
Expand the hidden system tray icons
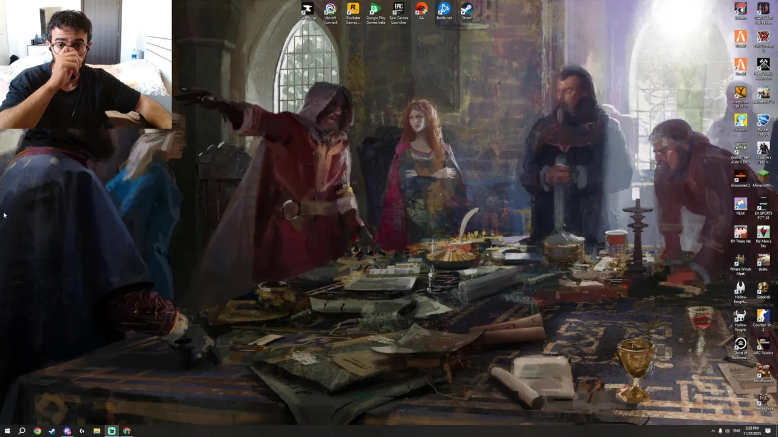(713, 431)
